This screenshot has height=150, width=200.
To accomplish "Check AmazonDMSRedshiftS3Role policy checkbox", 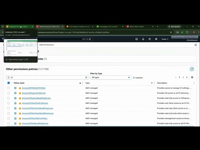I will tap(8, 88).
